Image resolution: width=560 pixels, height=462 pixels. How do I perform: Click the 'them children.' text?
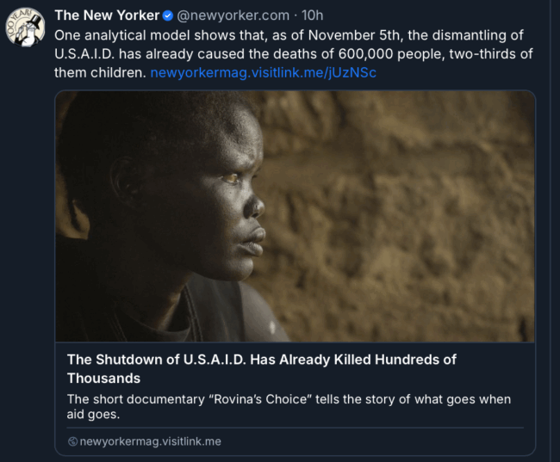(x=100, y=72)
